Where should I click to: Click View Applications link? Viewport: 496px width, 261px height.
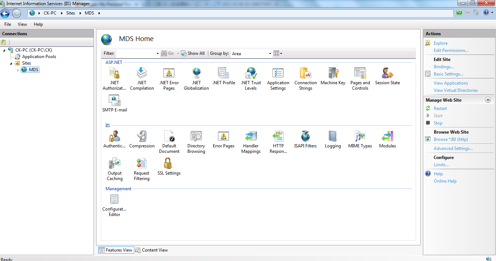(451, 83)
